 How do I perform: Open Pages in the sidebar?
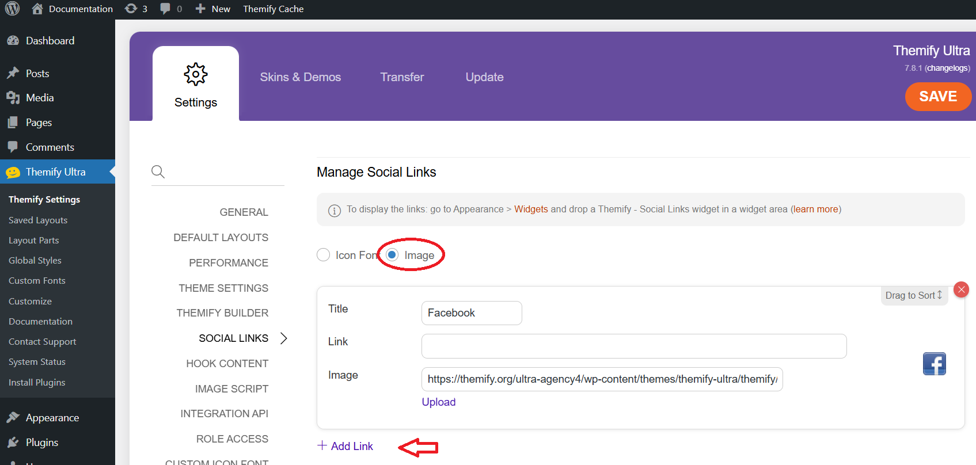[x=39, y=123]
